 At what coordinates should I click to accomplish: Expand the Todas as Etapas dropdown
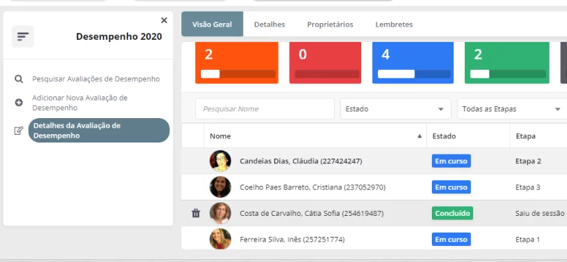click(512, 108)
